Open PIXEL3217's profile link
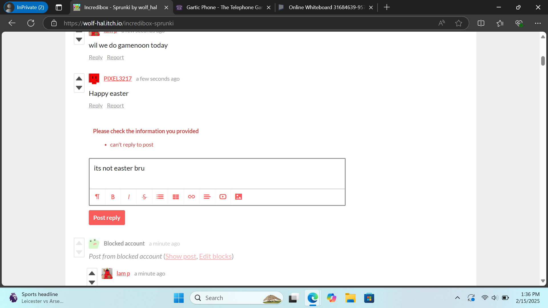The image size is (548, 308). pos(118,79)
